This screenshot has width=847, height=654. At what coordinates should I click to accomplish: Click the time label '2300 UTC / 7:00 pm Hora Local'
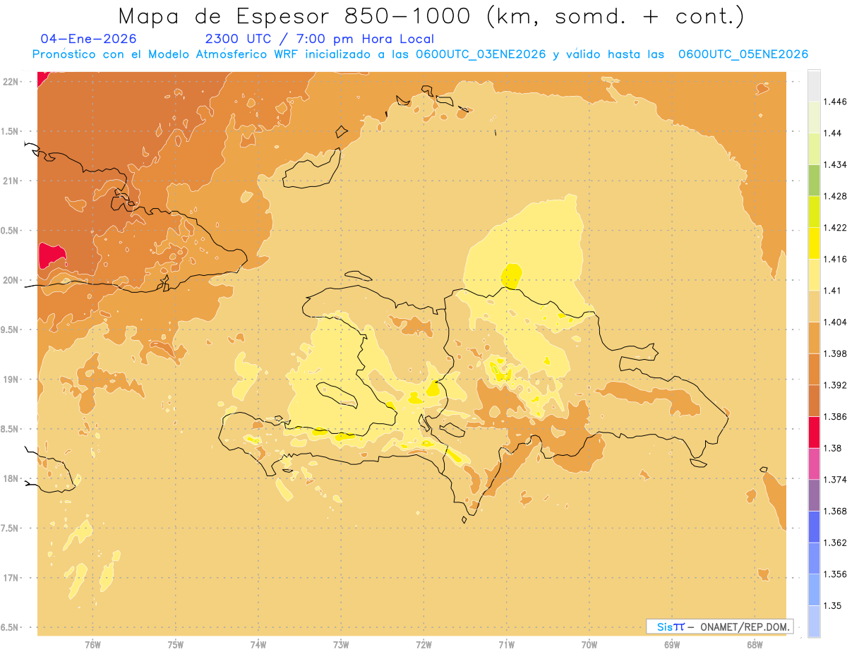(319, 39)
